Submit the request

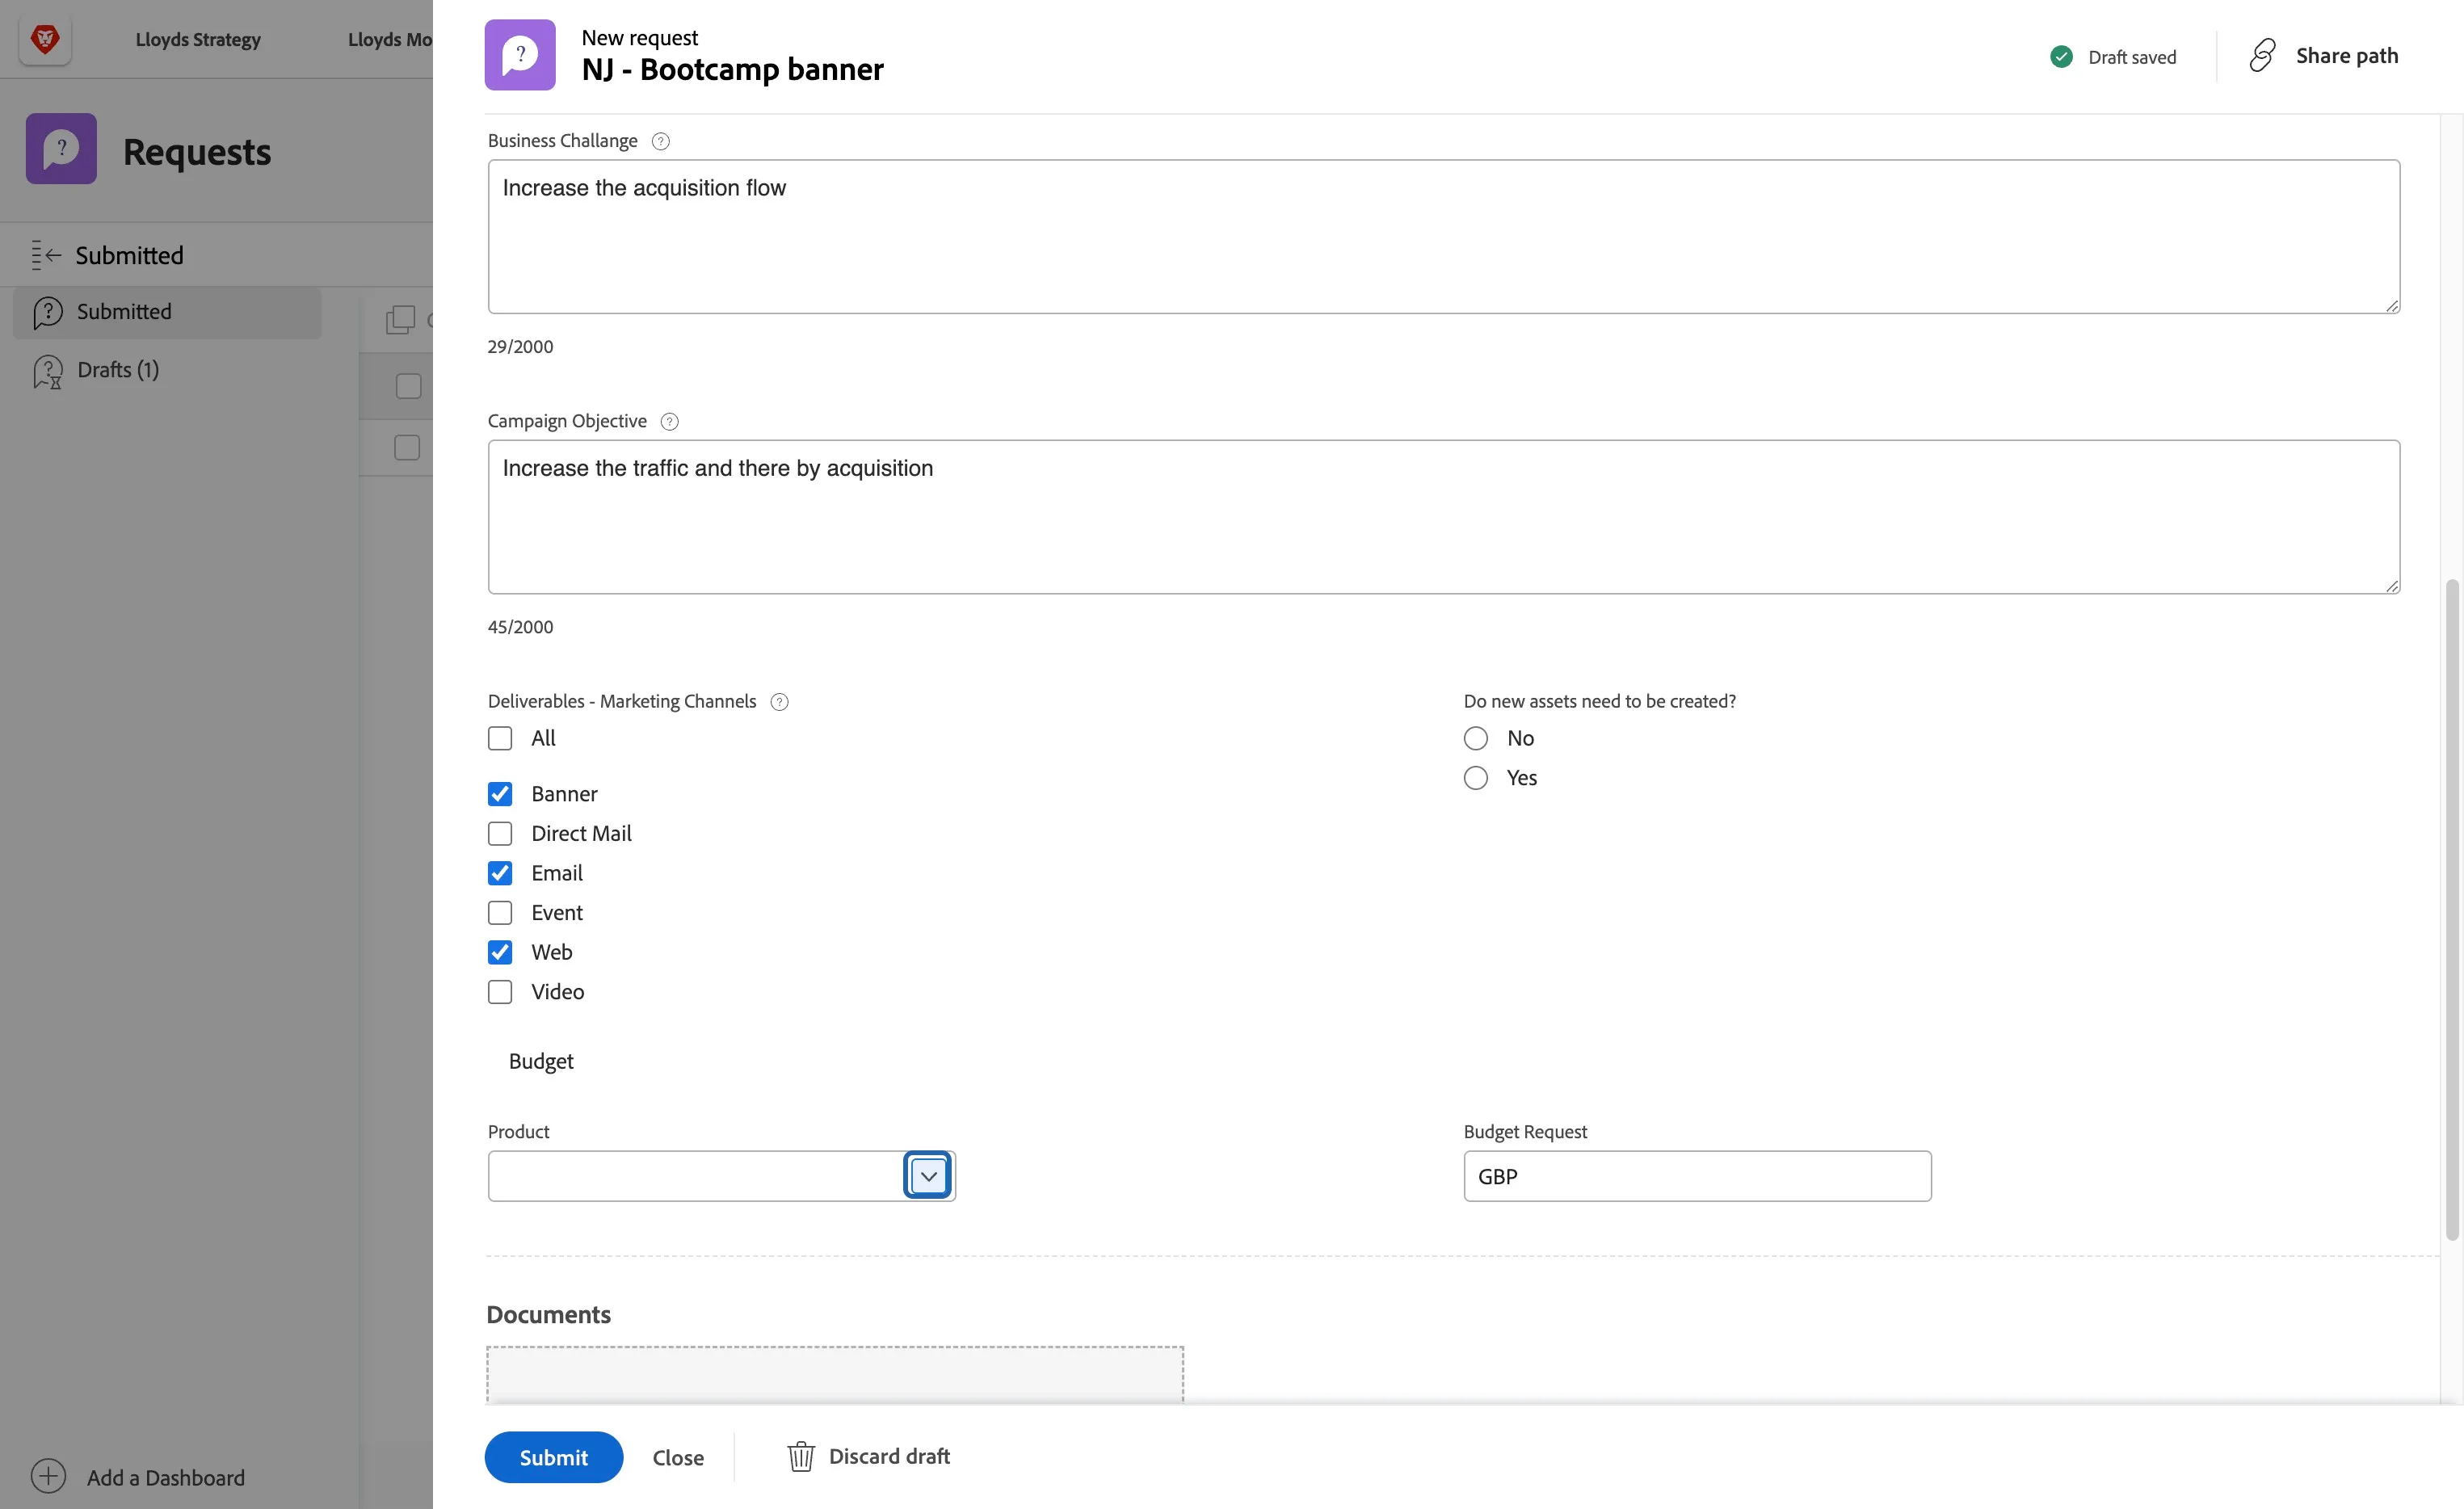(x=554, y=1458)
